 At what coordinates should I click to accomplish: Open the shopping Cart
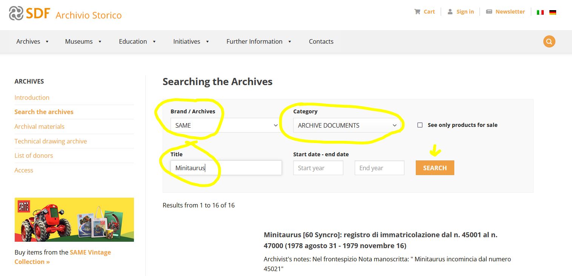(x=425, y=12)
